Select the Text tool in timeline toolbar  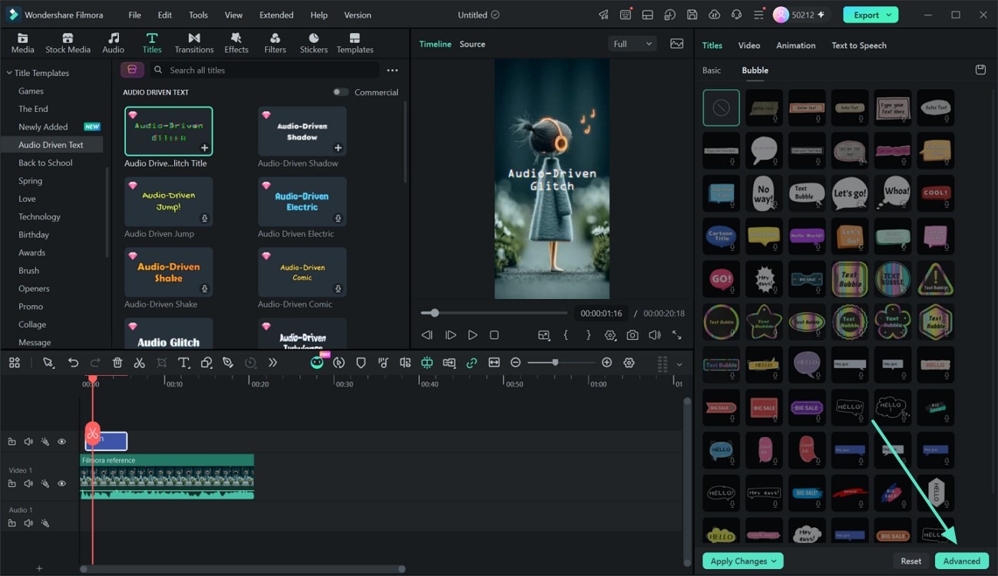tap(183, 363)
